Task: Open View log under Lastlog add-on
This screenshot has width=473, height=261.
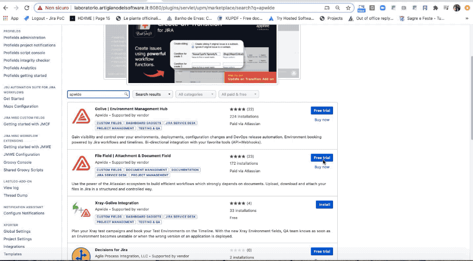Action: pyautogui.click(x=11, y=188)
